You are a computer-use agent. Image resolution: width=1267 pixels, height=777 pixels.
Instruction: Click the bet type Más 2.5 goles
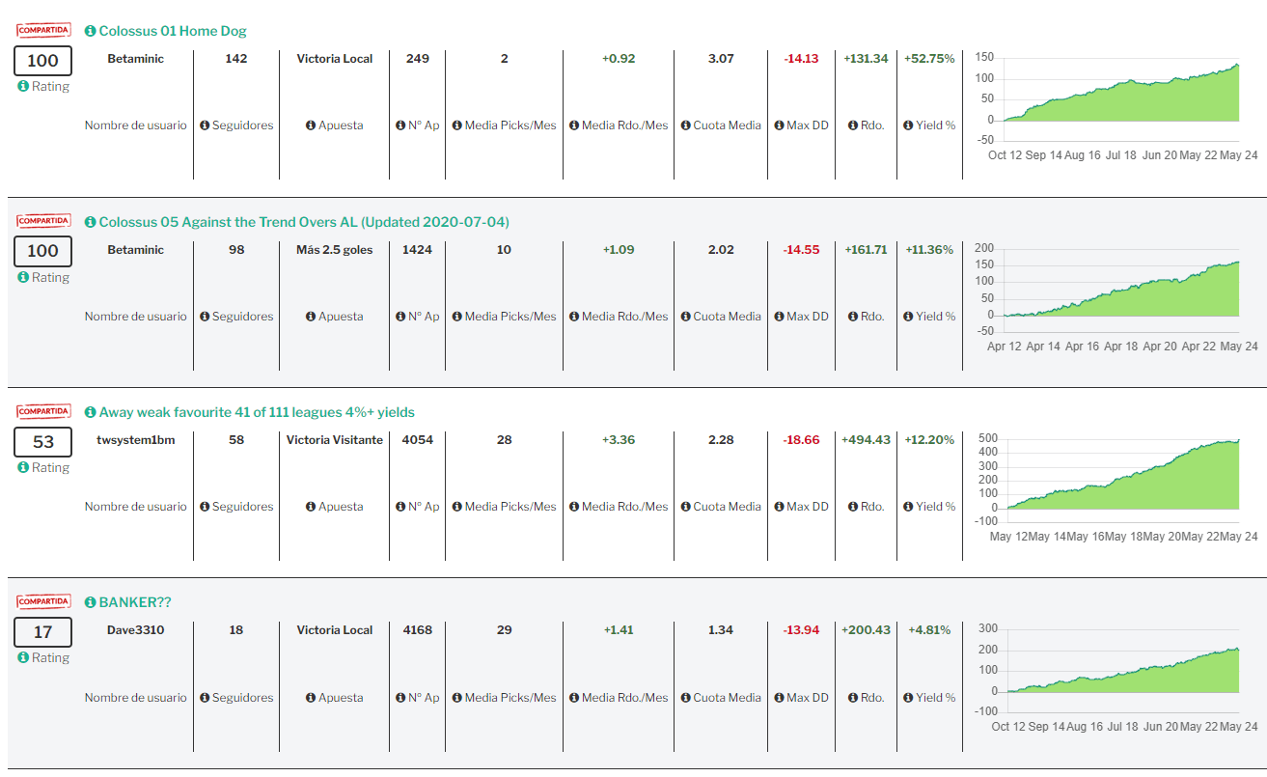335,250
